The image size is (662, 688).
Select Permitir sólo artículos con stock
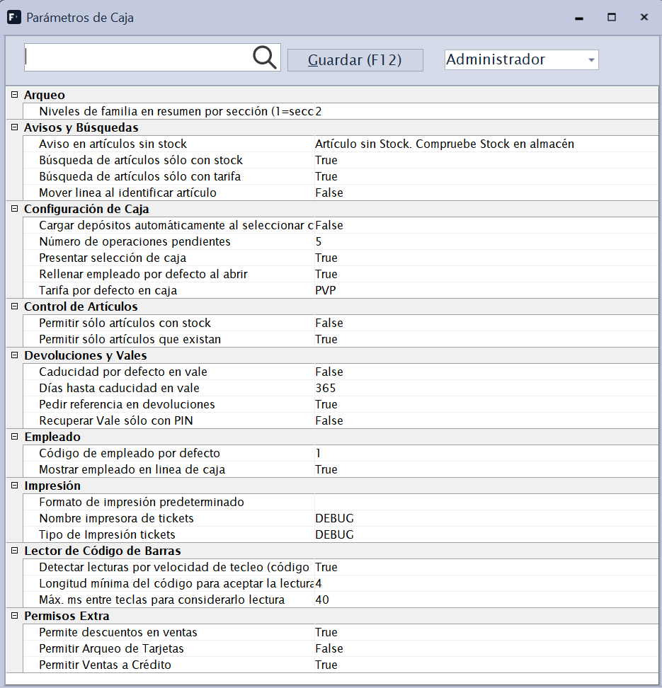[x=341, y=323]
